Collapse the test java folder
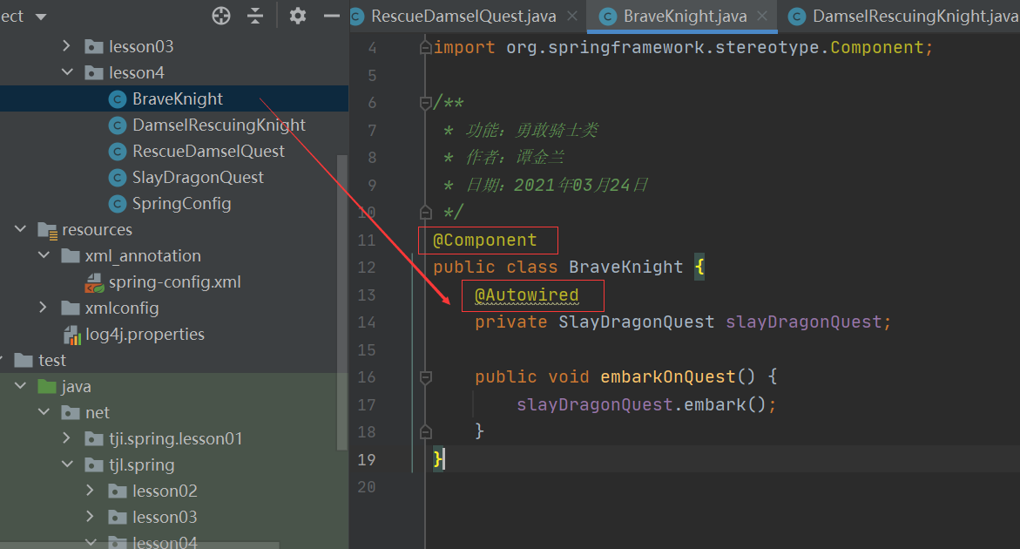The image size is (1020, 549). (20, 386)
